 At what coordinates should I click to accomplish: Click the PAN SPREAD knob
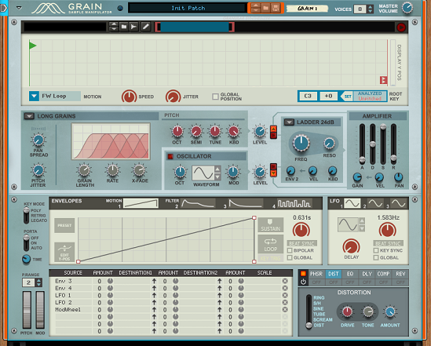[38, 140]
